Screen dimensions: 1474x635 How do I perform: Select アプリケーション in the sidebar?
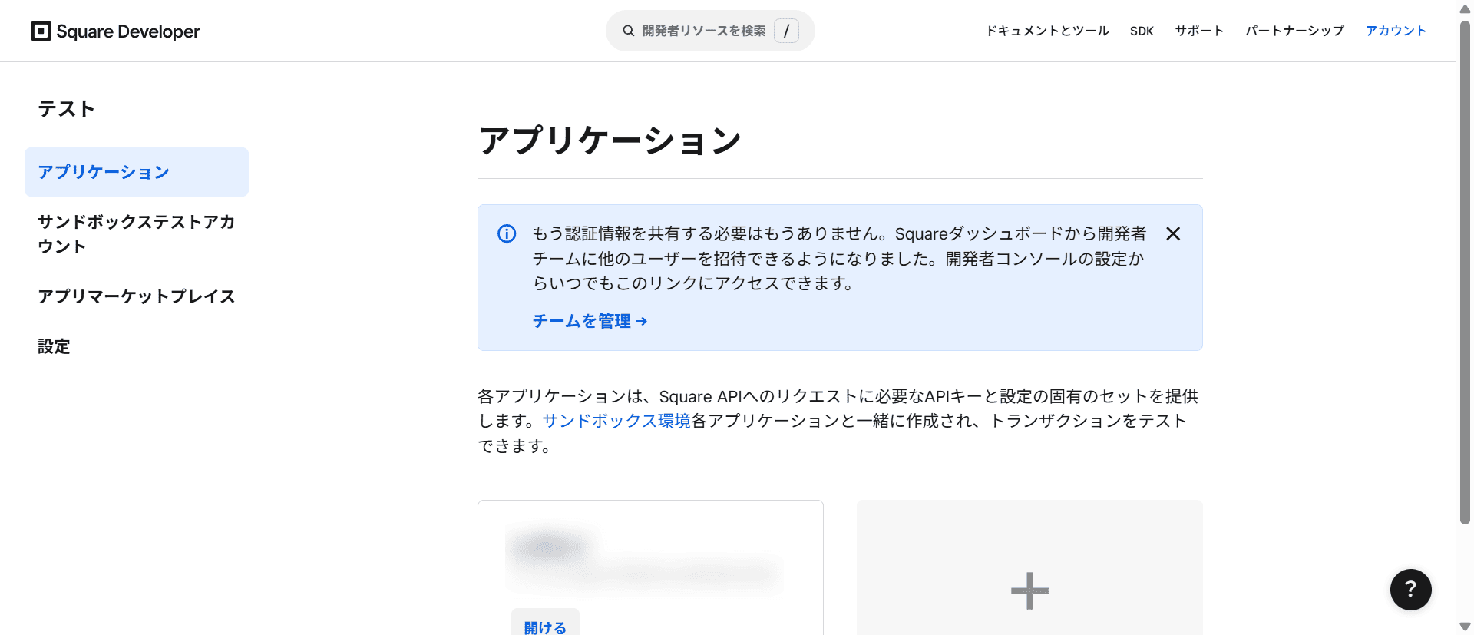click(x=137, y=172)
